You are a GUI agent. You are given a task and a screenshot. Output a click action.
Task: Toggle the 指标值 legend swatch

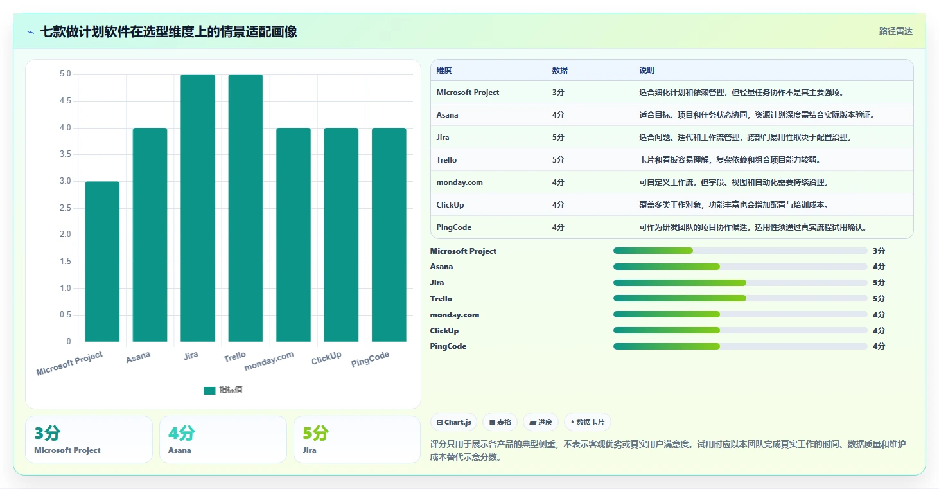pyautogui.click(x=209, y=390)
